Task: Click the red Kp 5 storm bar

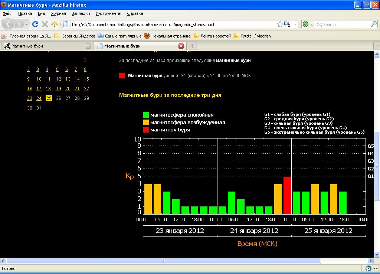Action: [287, 195]
